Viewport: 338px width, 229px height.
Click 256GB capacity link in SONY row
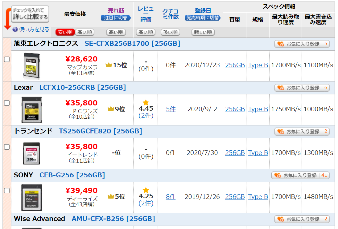(235, 196)
